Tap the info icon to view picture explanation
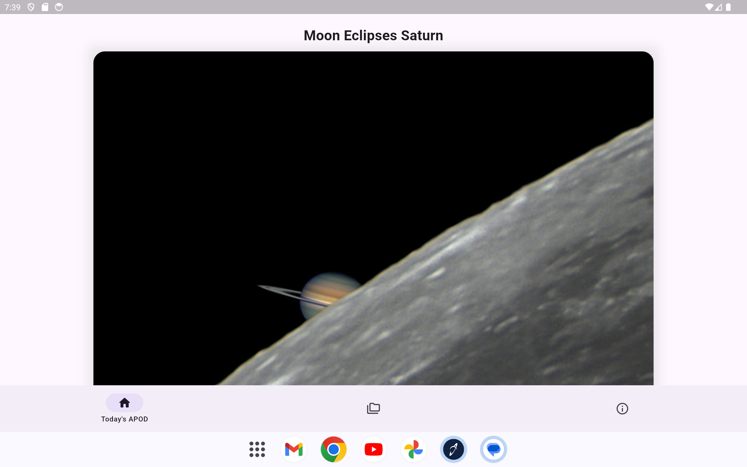The image size is (747, 467). coord(622,408)
